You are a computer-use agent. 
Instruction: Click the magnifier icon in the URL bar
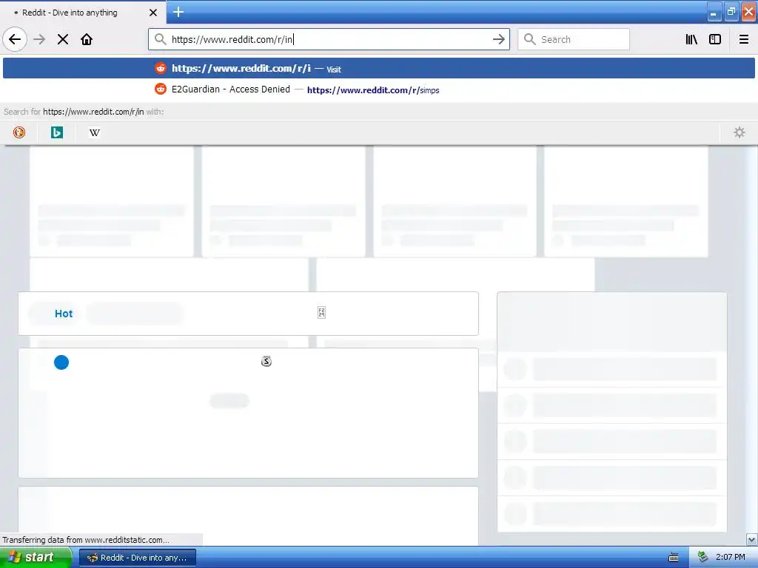click(161, 39)
